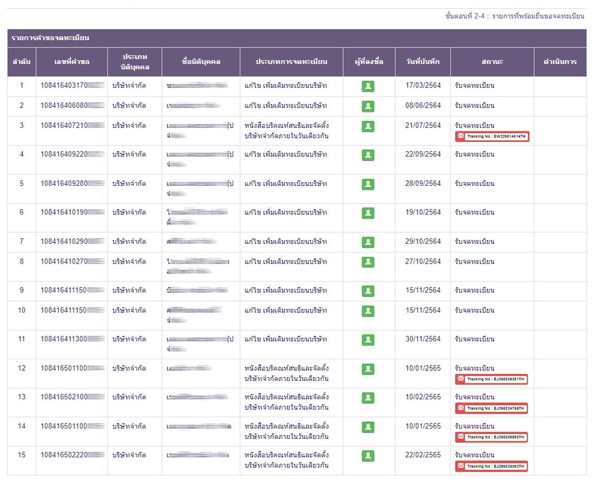The image size is (593, 479).
Task: Select request number 108416409220
Action: click(x=72, y=154)
